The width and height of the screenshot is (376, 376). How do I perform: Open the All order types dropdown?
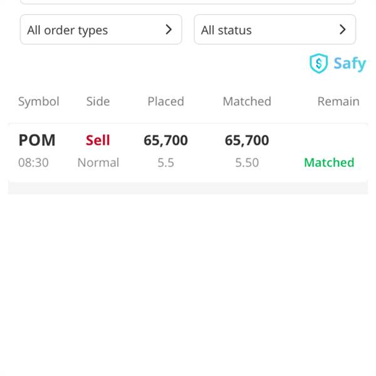tap(101, 29)
